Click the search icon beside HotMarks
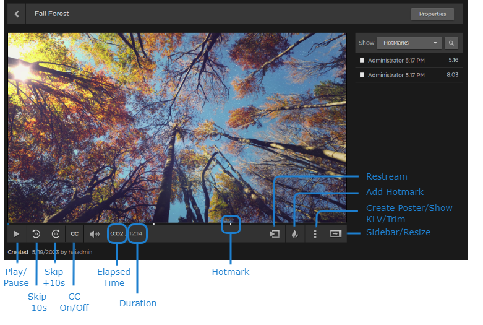The width and height of the screenshot is (483, 325). pos(451,43)
